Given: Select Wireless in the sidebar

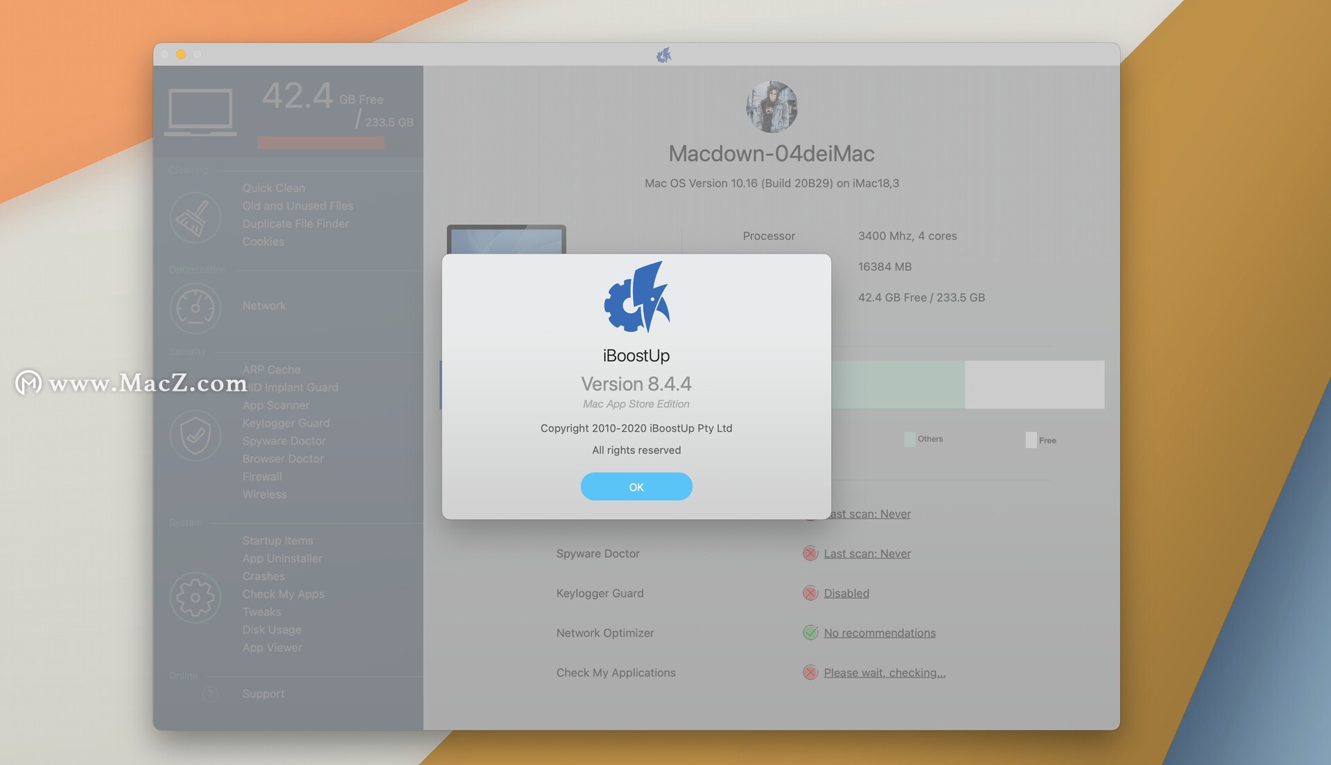Looking at the screenshot, I should 264,495.
